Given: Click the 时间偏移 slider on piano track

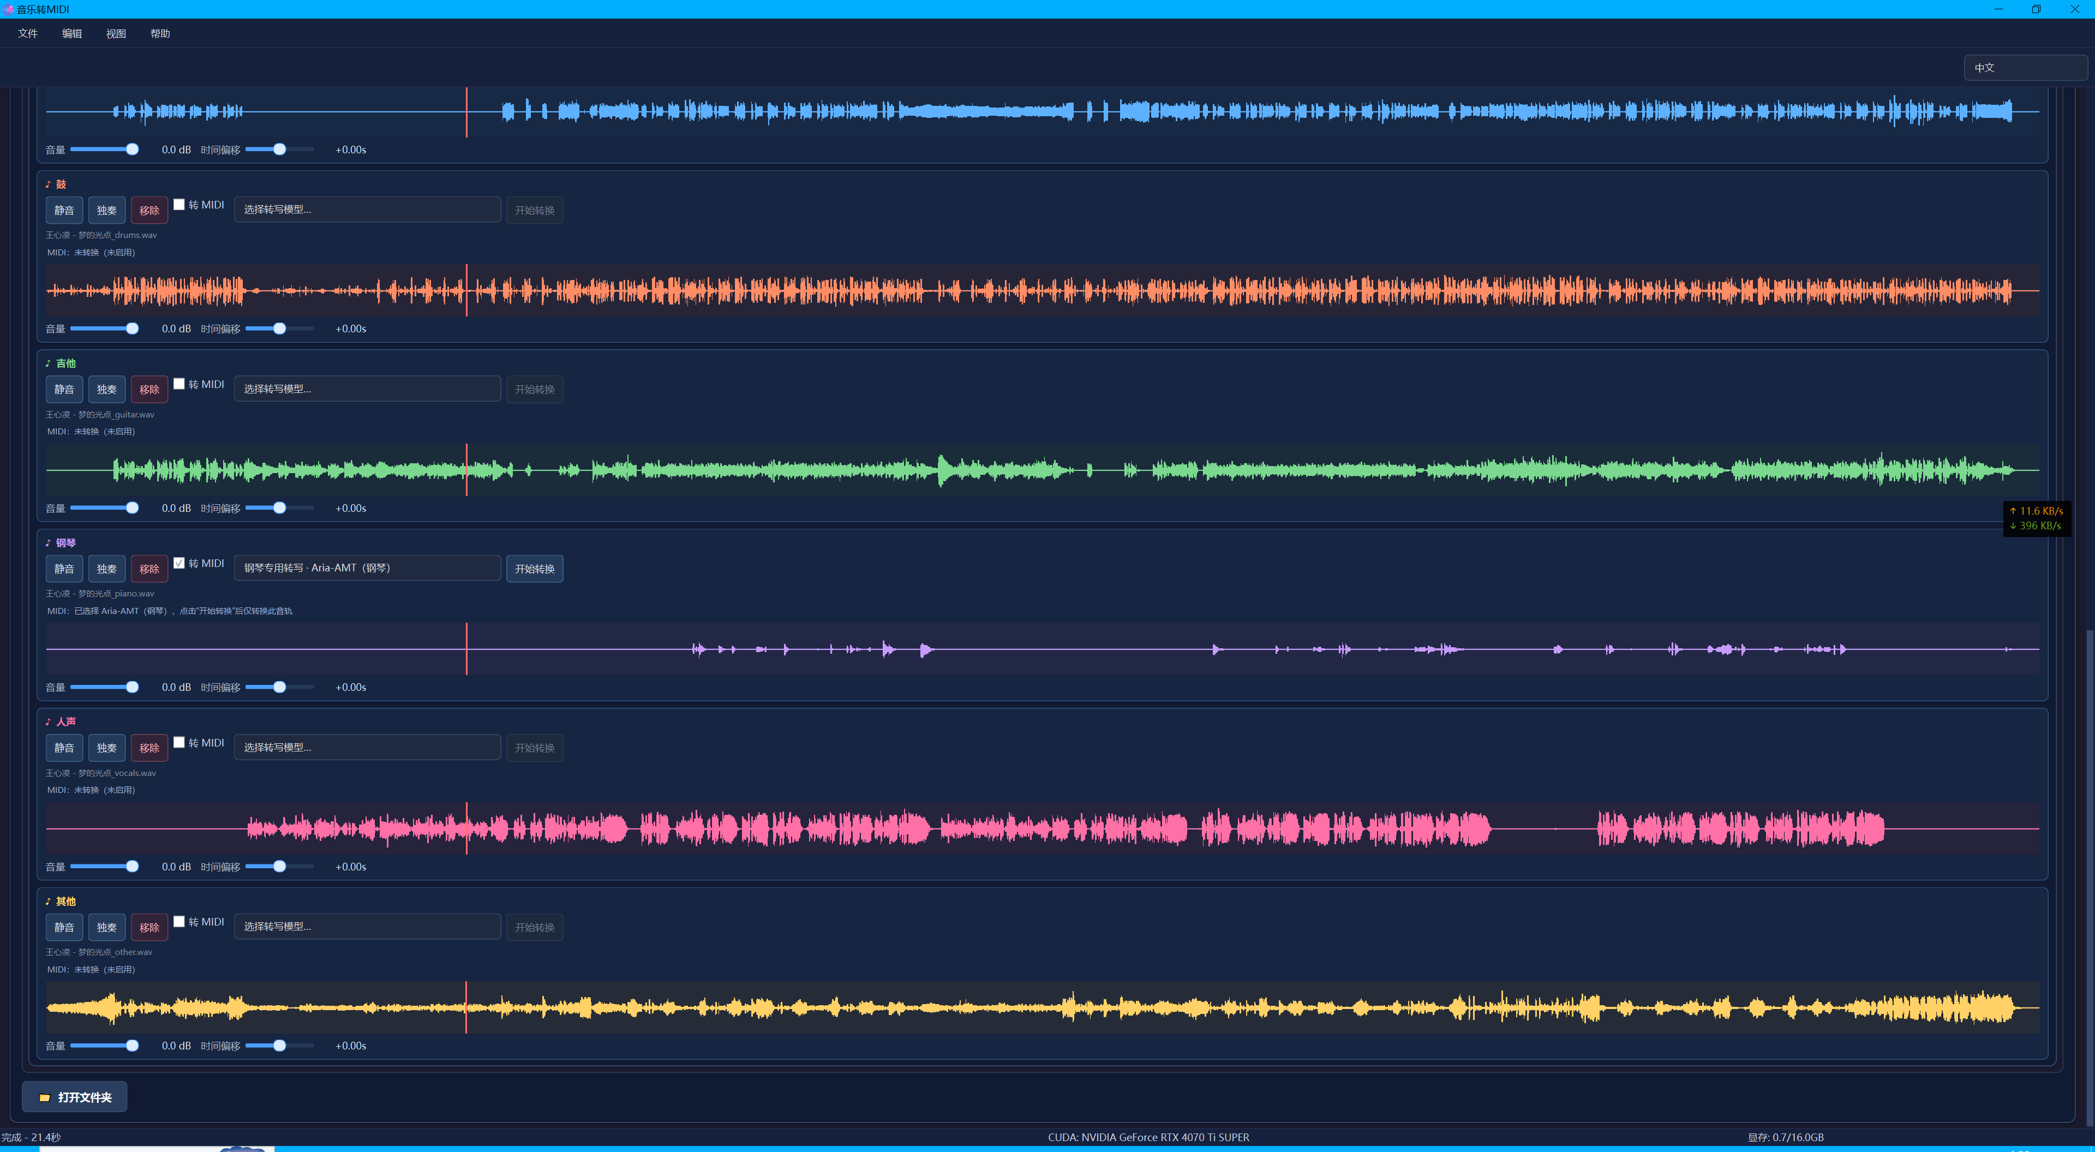Looking at the screenshot, I should (x=279, y=688).
